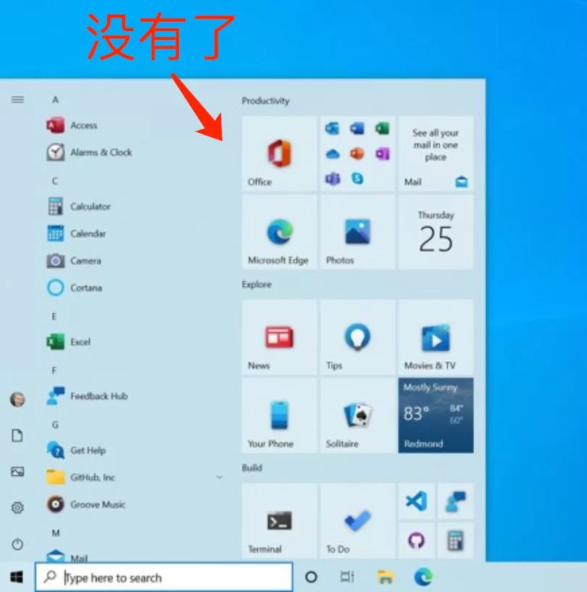Open the Weather tile for Redmond
This screenshot has height=592, width=587.
pos(436,415)
